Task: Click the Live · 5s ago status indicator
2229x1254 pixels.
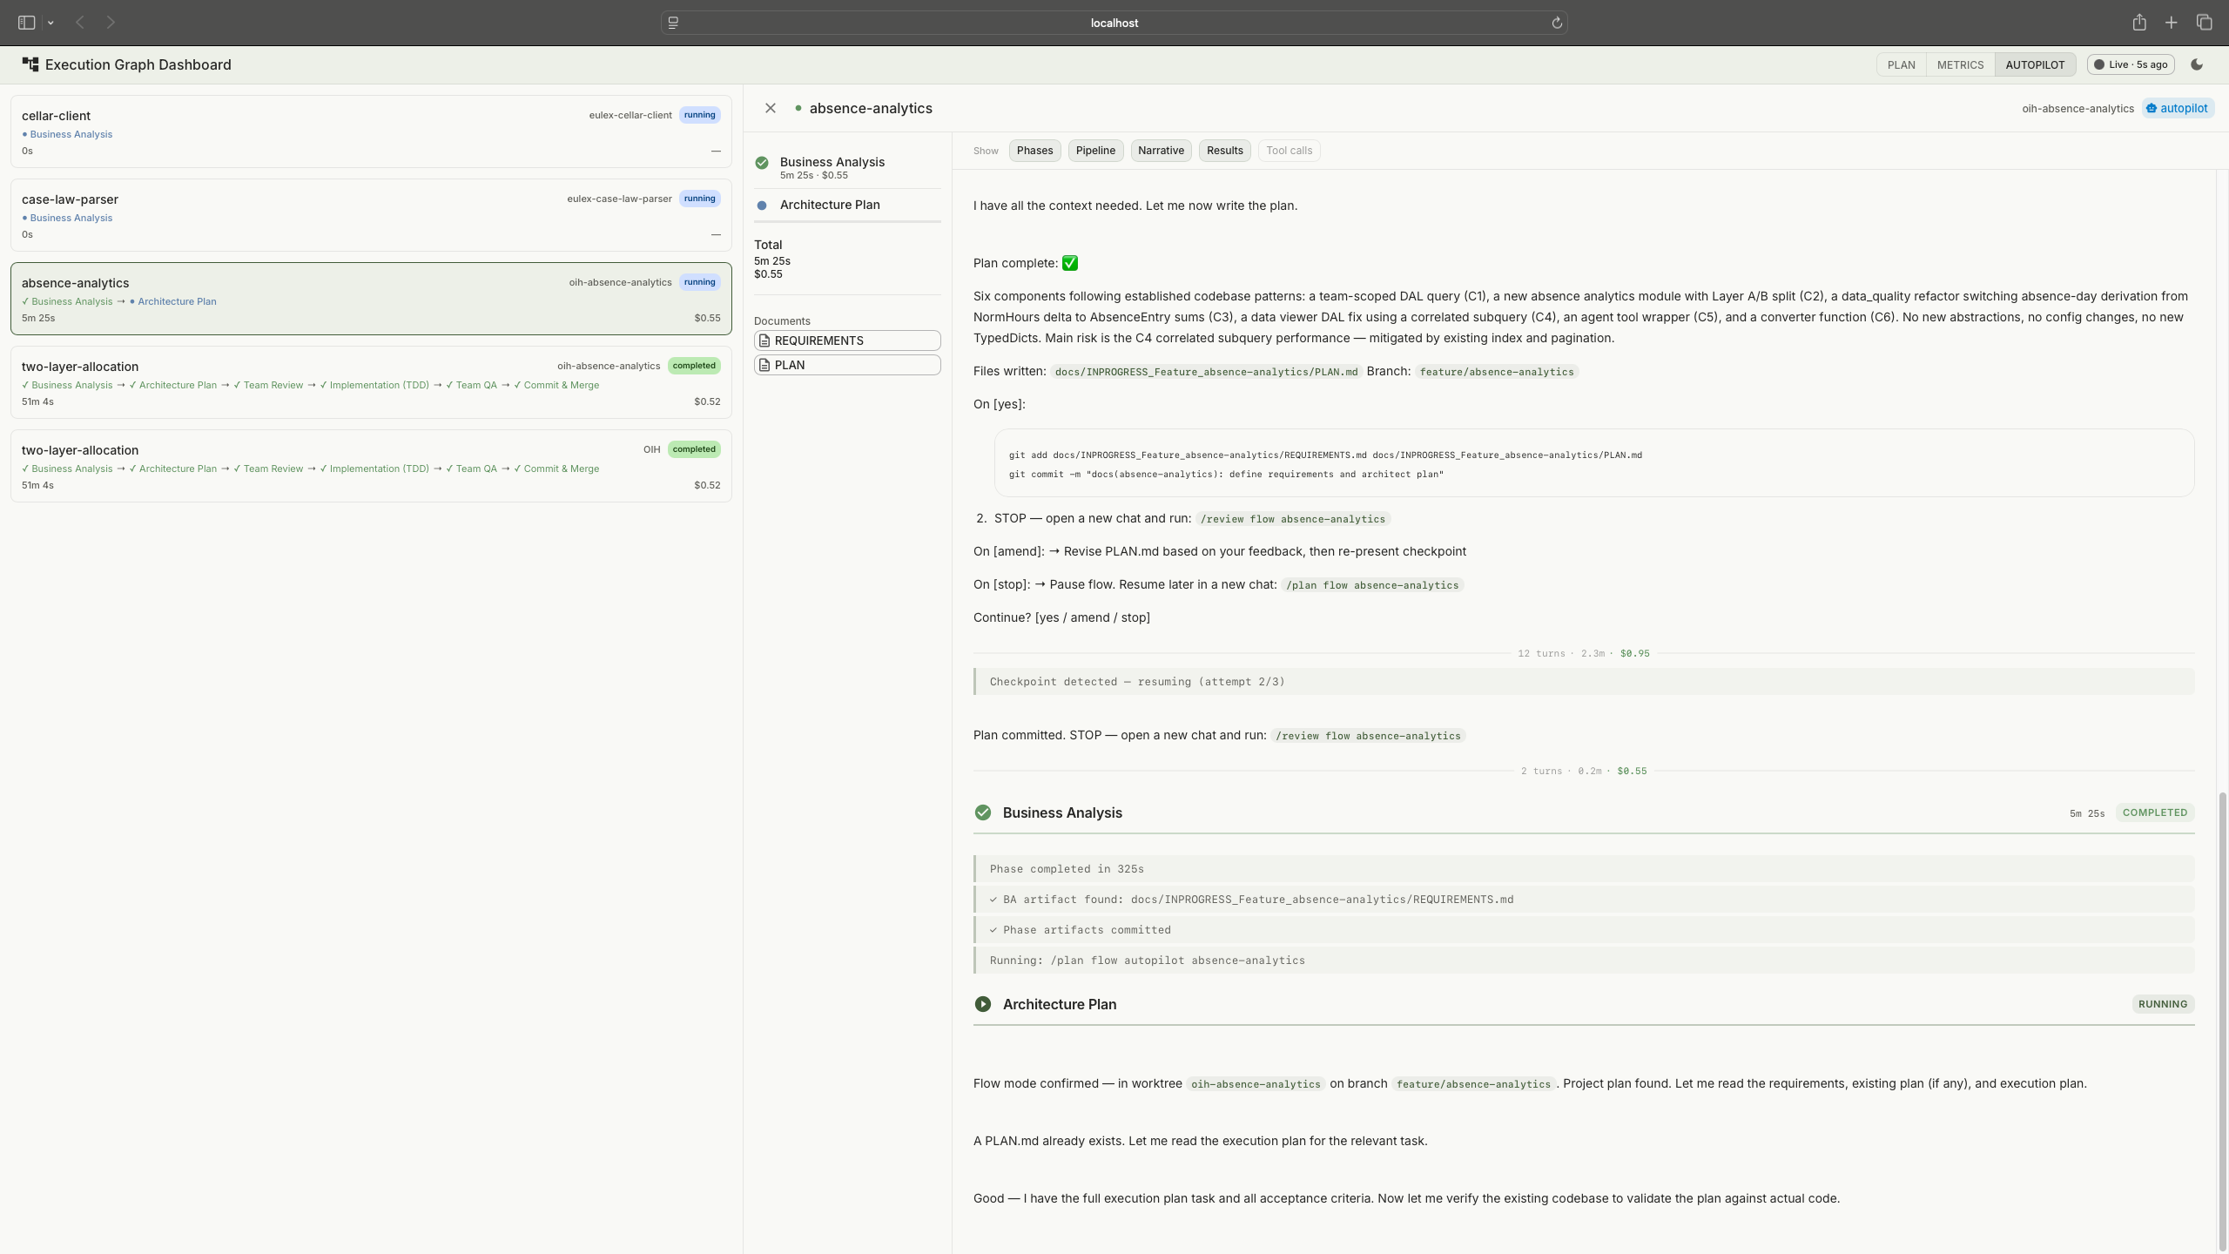Action: point(2130,64)
